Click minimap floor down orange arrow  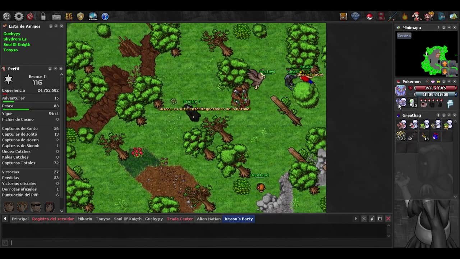(445, 71)
